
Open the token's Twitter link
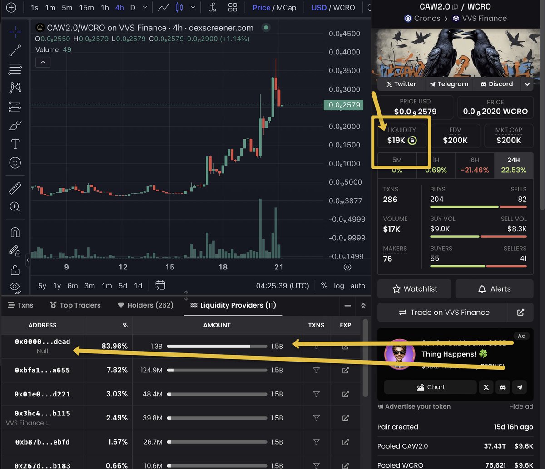(x=401, y=84)
